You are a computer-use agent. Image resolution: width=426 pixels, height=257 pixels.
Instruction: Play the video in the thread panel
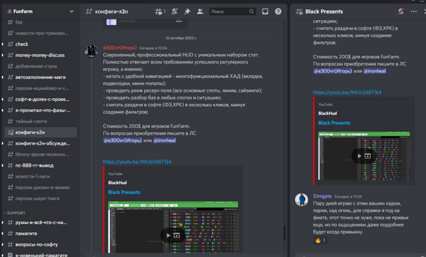(x=360, y=156)
